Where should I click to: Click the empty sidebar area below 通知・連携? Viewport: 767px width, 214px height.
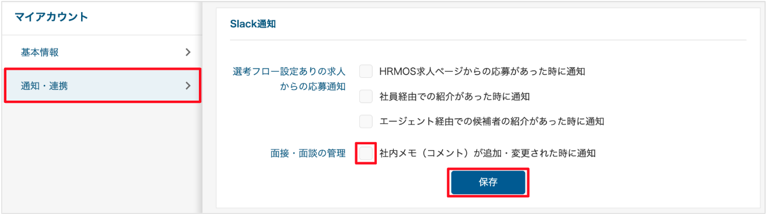101,157
